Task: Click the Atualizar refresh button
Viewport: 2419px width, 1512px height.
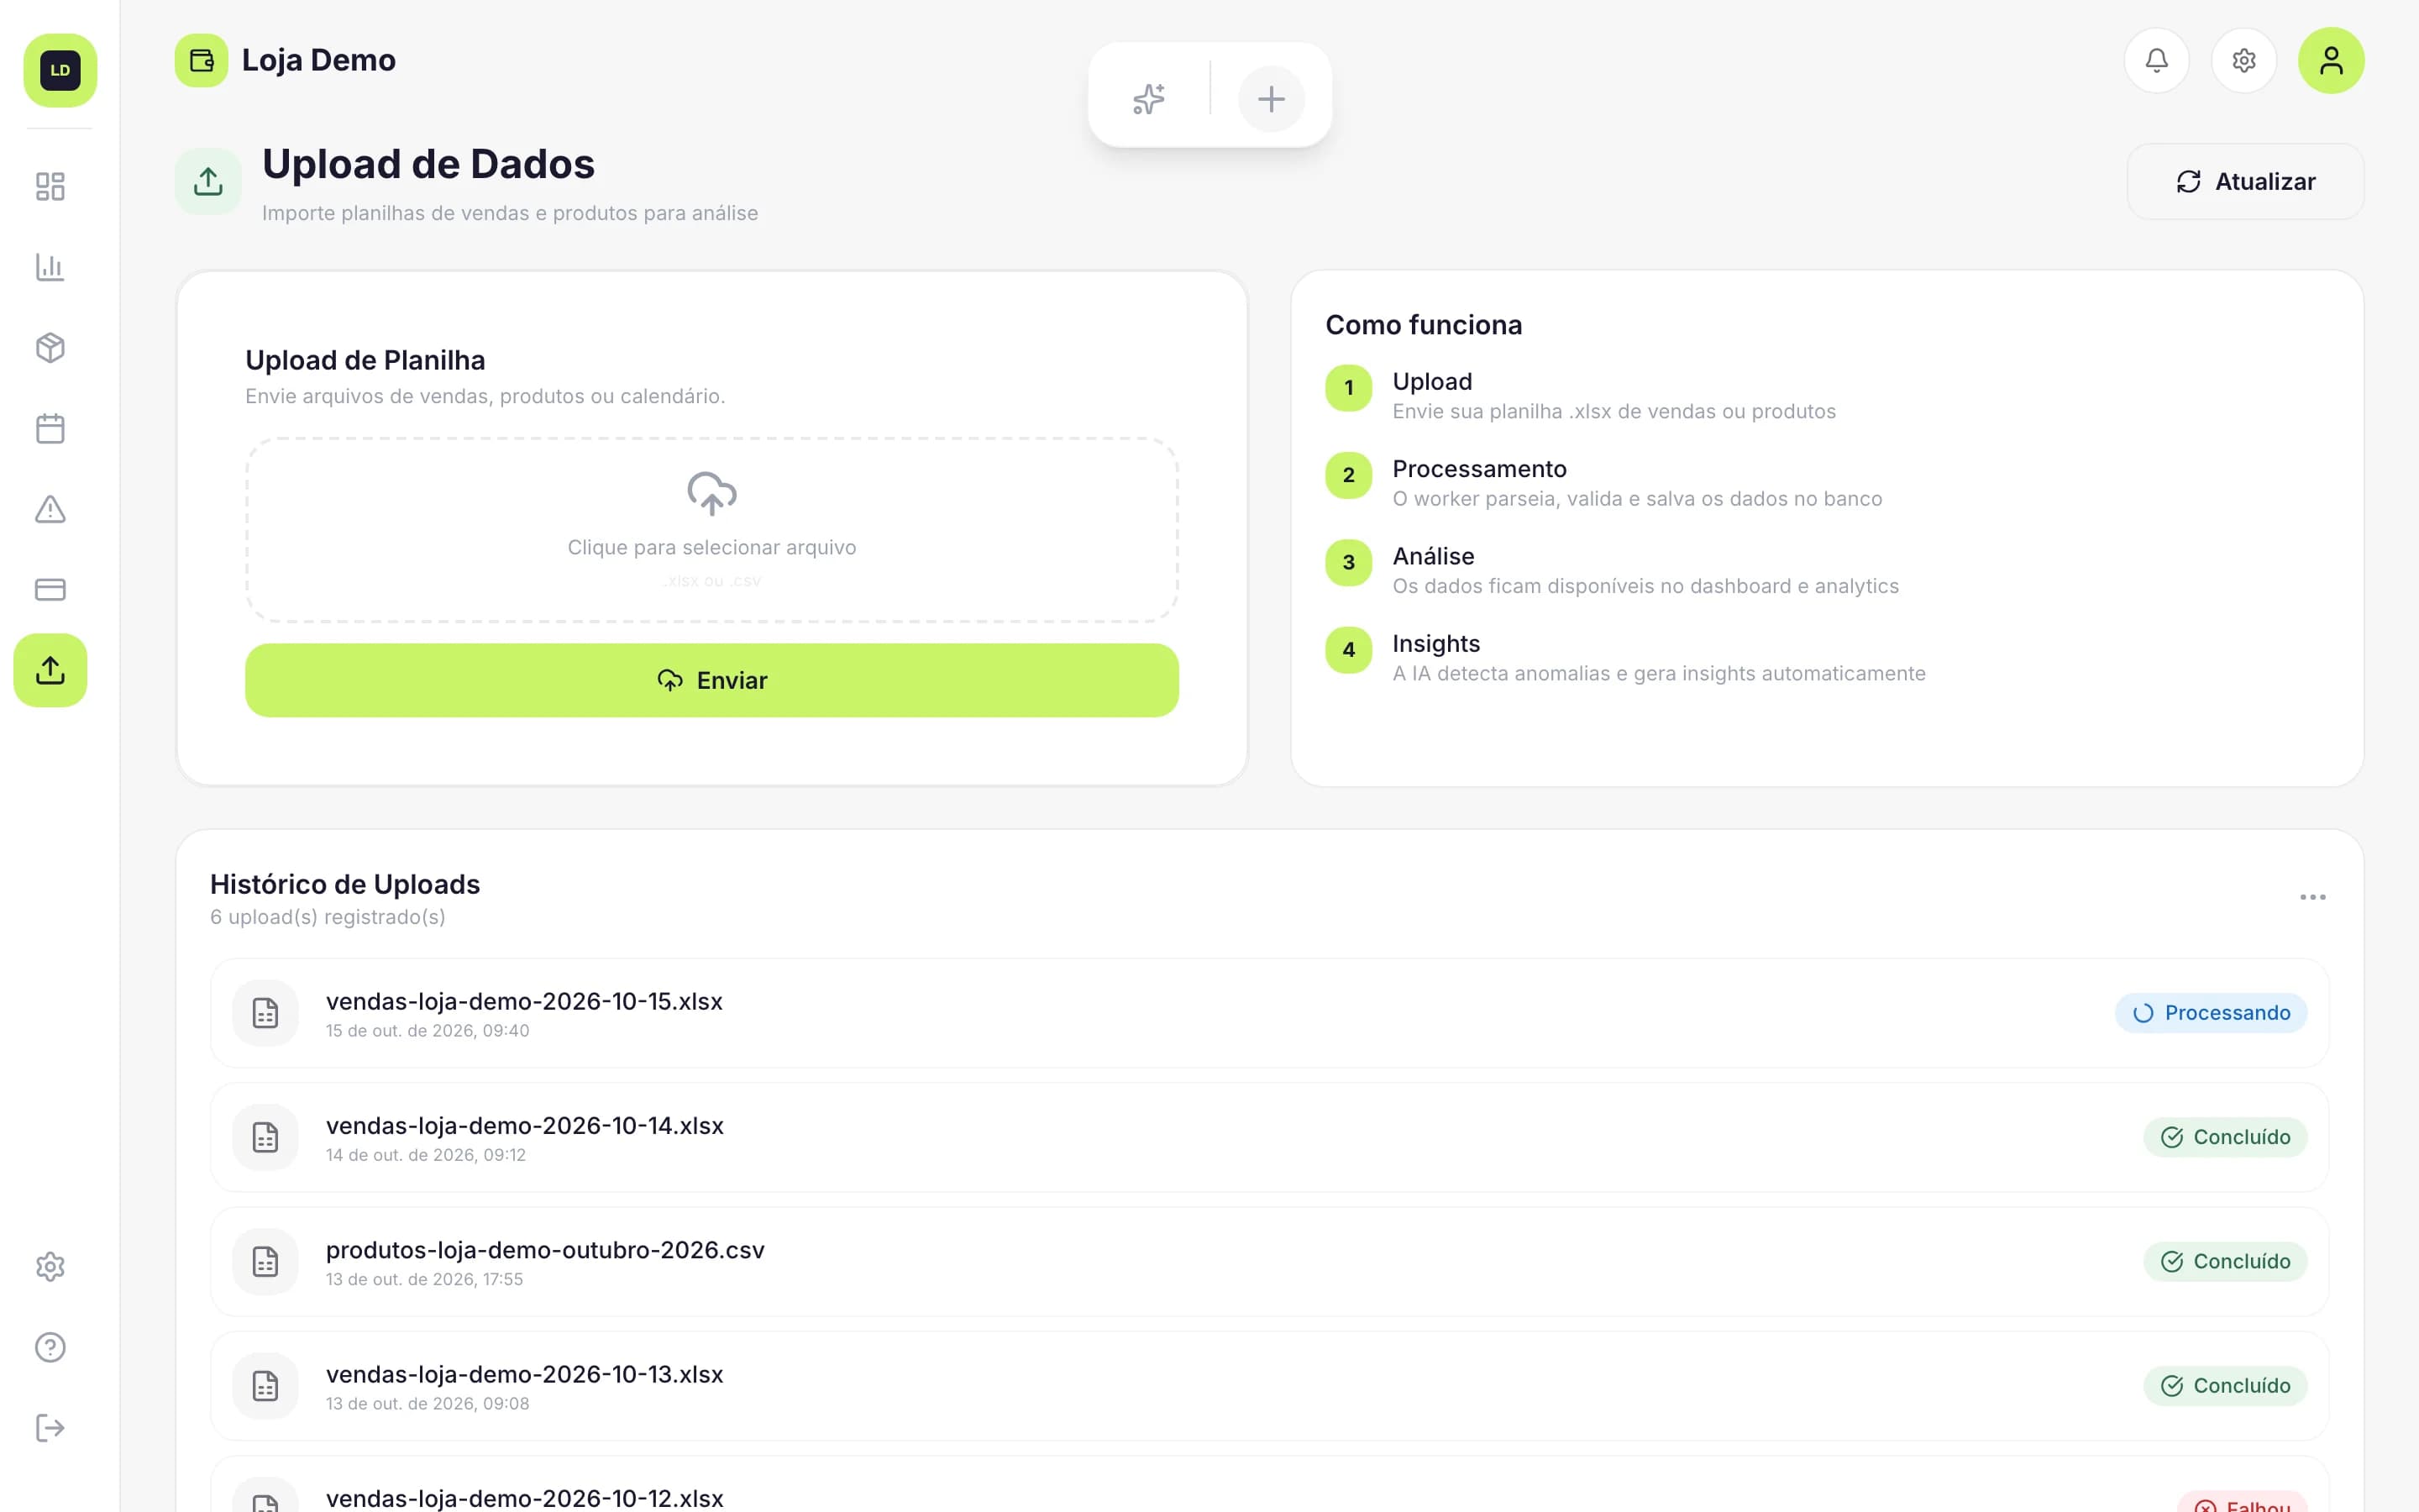Action: pos(2245,181)
